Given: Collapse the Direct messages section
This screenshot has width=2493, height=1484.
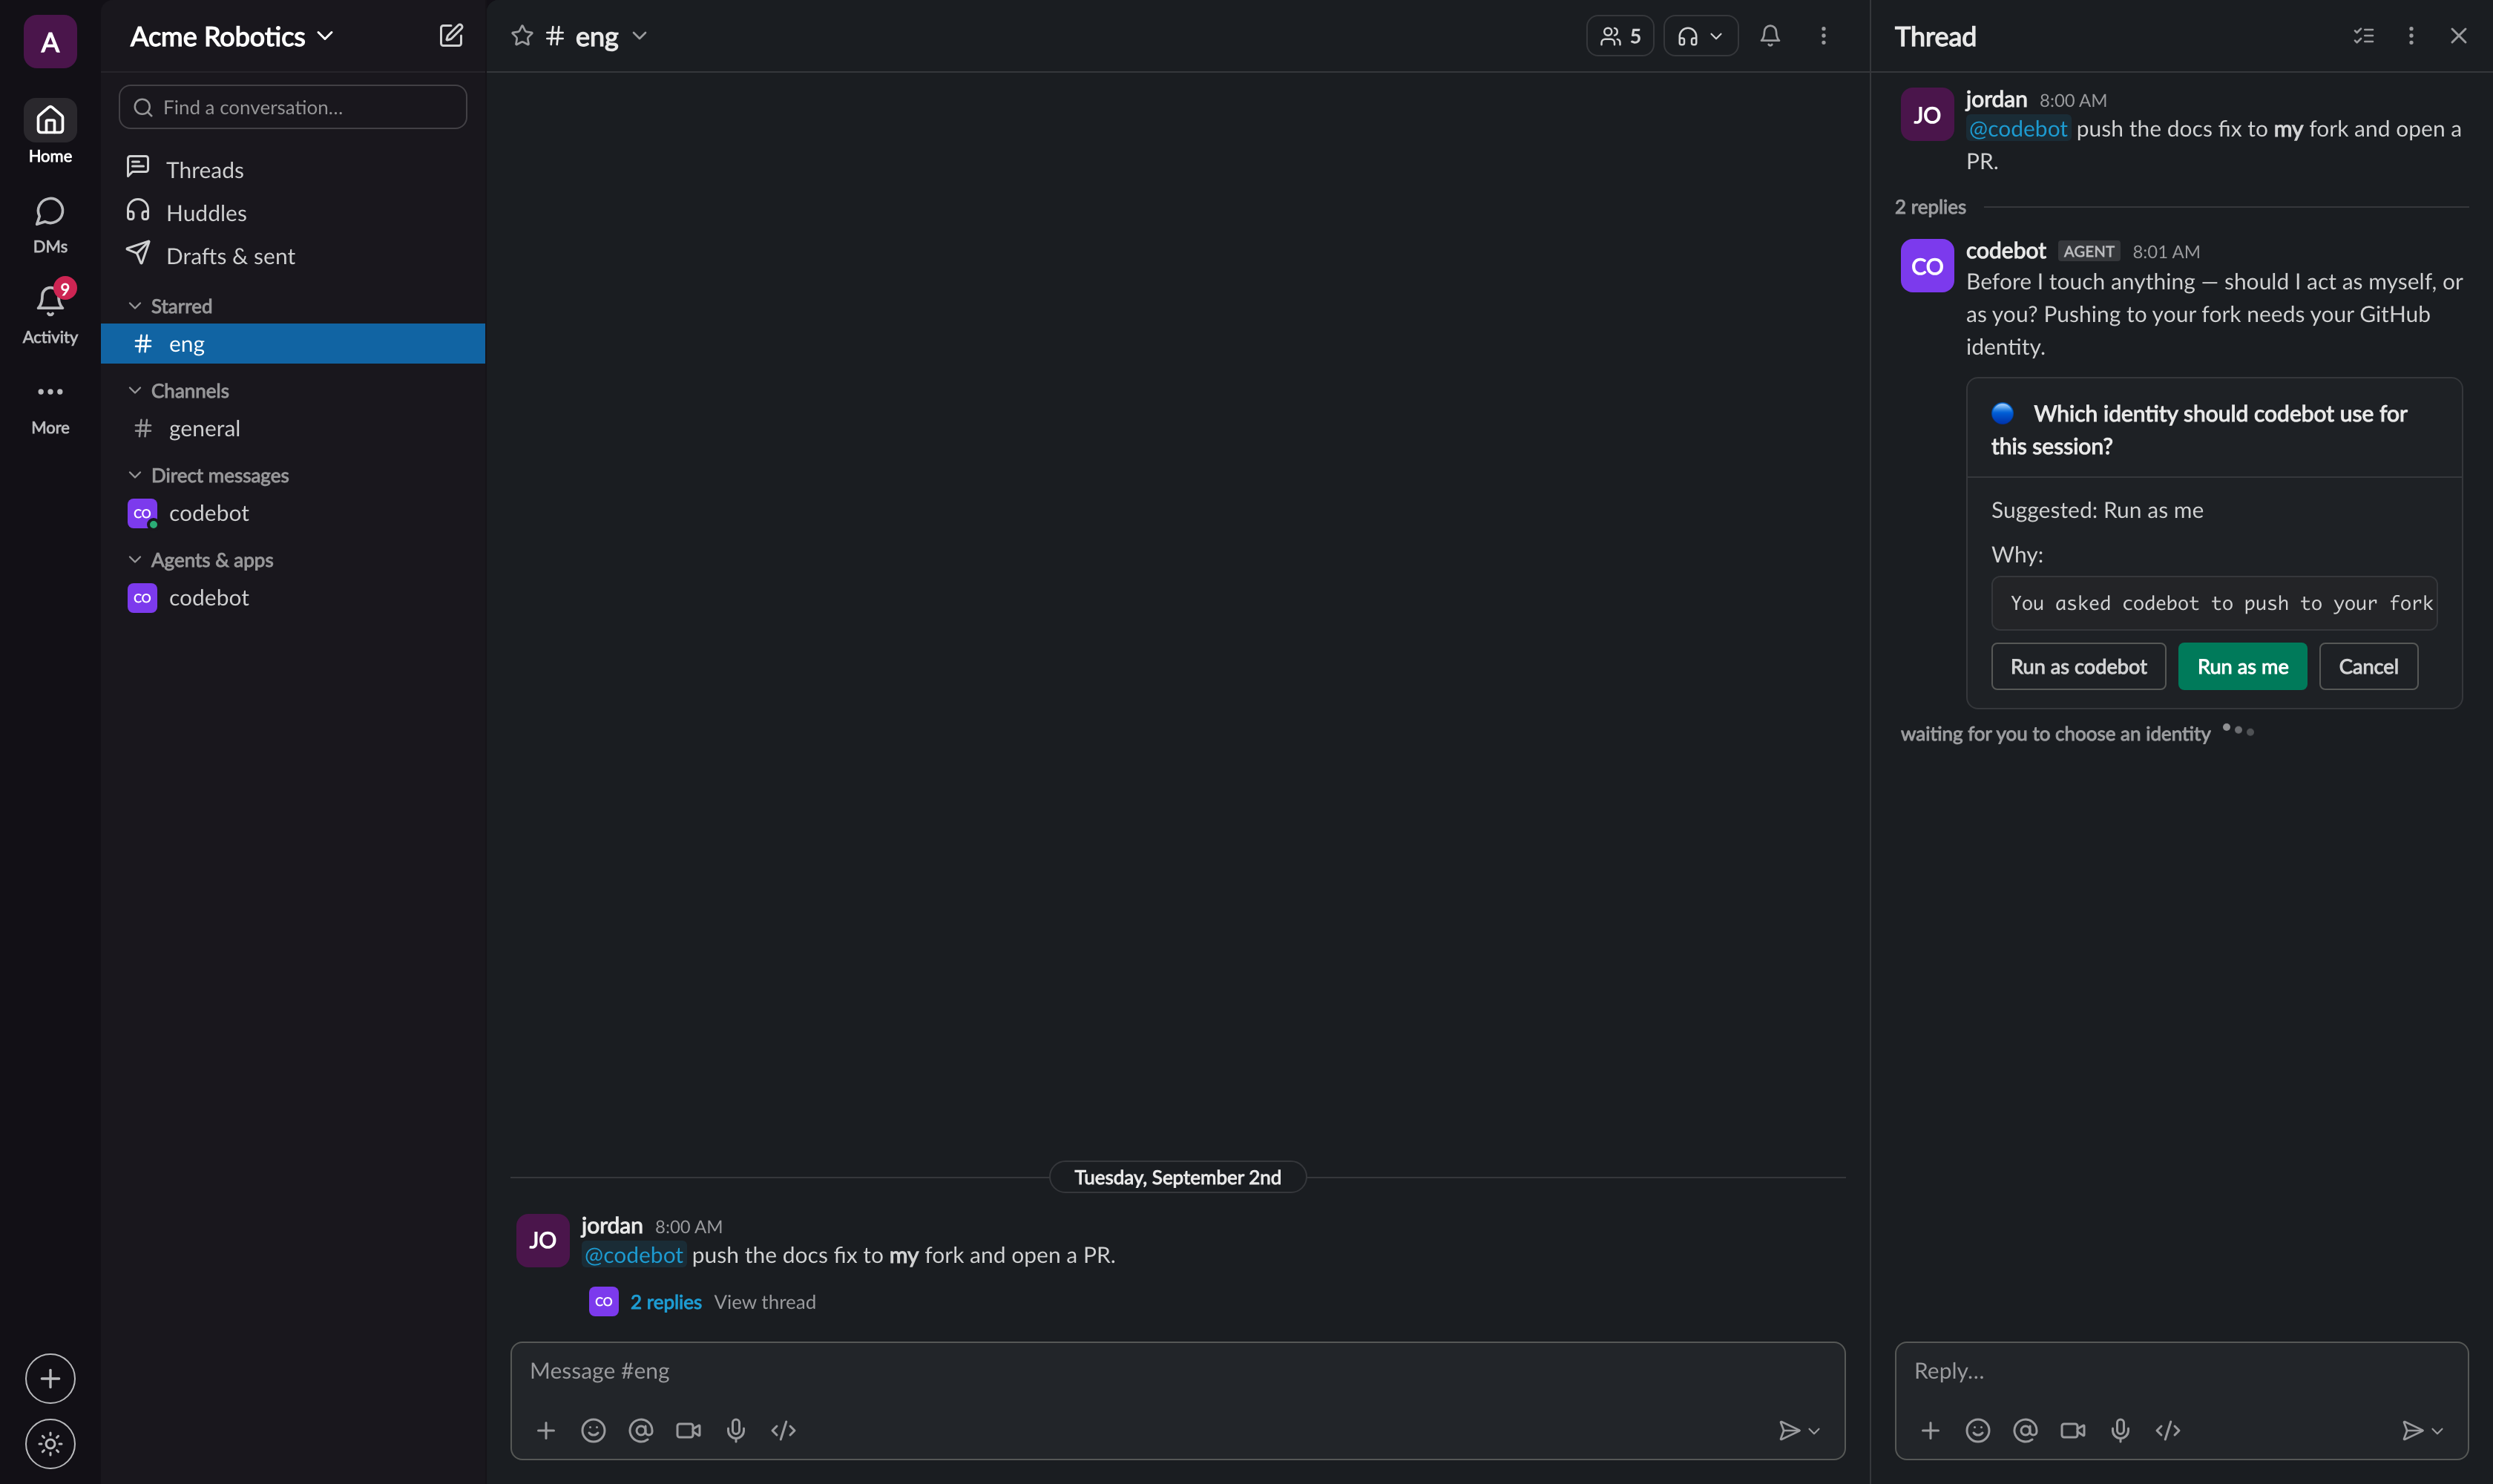Looking at the screenshot, I should click(135, 475).
